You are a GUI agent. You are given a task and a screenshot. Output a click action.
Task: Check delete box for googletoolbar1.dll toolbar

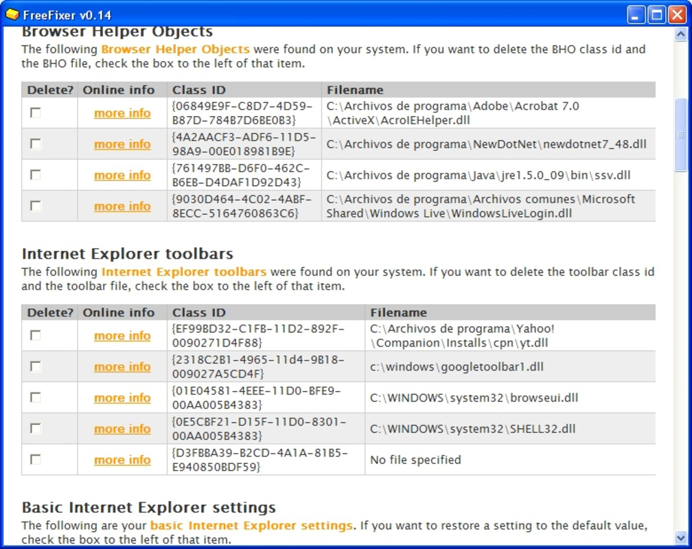pyautogui.click(x=35, y=366)
